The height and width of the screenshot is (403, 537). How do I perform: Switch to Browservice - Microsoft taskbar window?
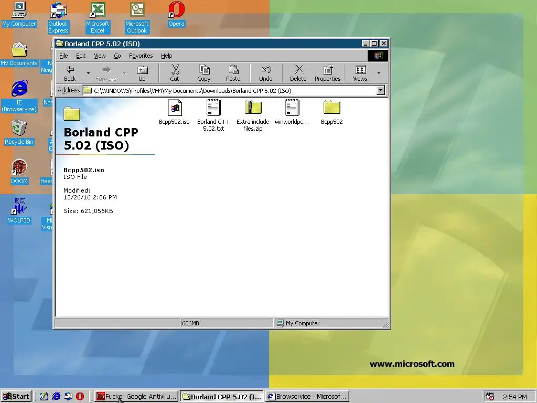pyautogui.click(x=307, y=397)
